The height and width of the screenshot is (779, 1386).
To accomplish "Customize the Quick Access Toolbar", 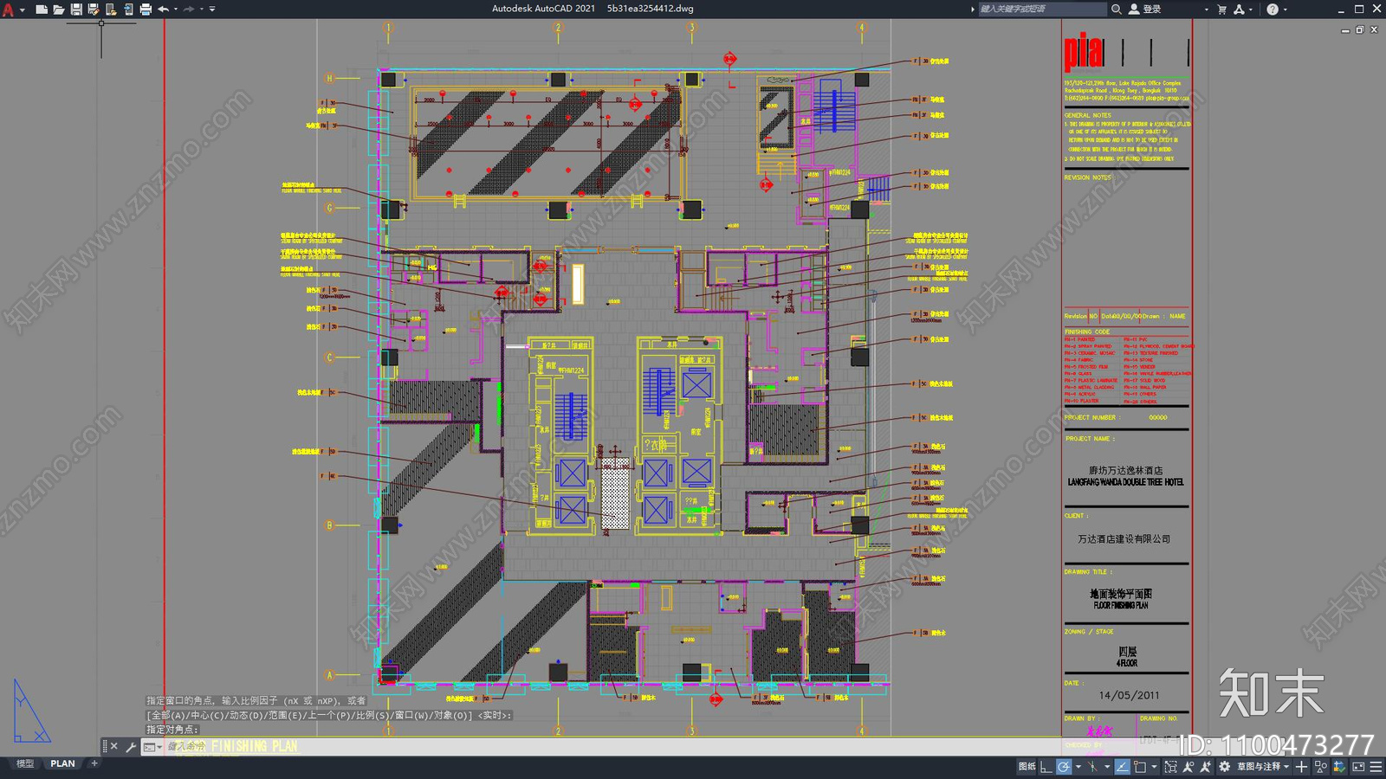I will click(212, 10).
